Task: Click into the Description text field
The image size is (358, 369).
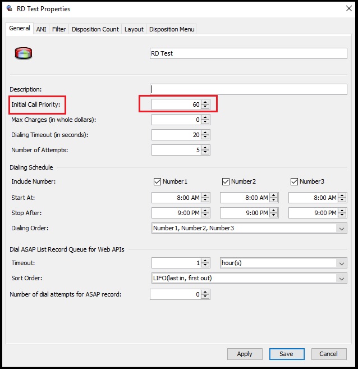Action: pyautogui.click(x=248, y=89)
